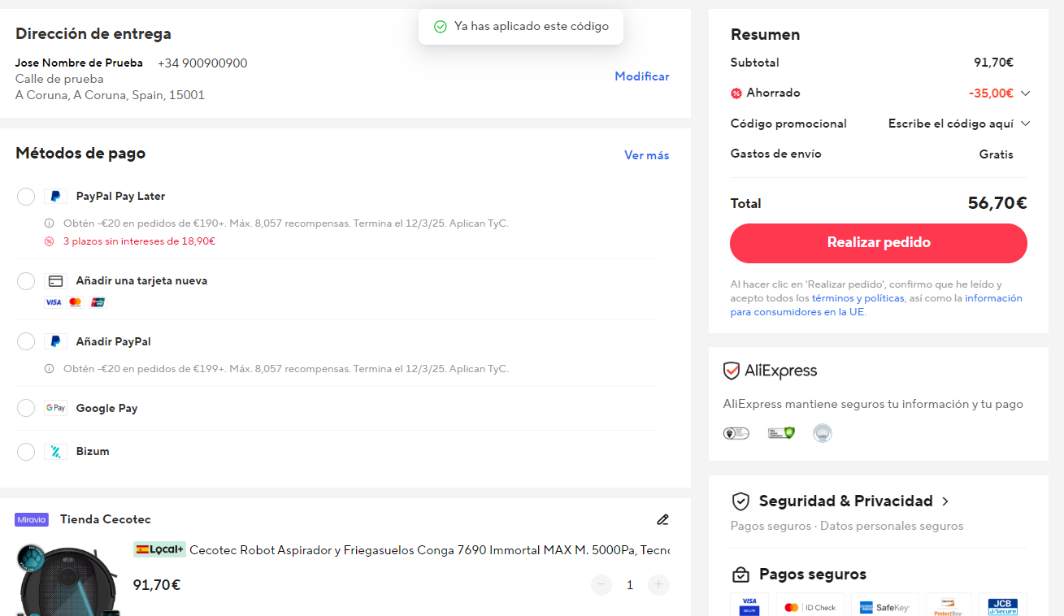Click the Discover ProtectBuy badge

pos(949,606)
